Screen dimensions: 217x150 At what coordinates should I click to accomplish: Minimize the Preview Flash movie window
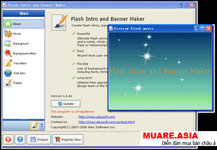(196, 28)
